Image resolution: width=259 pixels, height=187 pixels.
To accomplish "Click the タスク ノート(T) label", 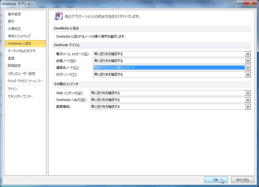I will 67,75.
